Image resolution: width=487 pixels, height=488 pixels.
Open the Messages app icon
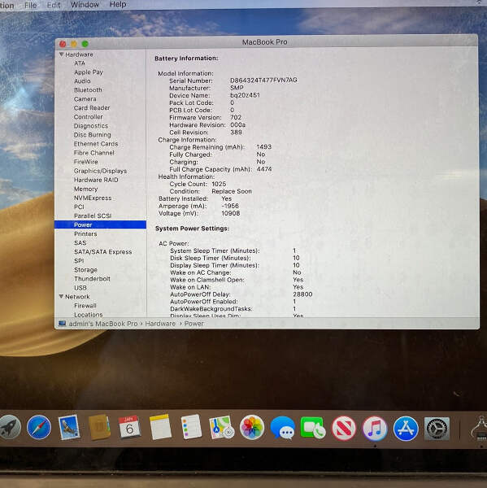[x=283, y=428]
